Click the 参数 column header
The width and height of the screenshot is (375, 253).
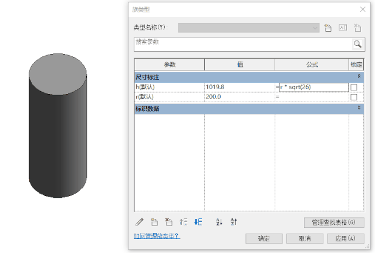(x=170, y=65)
